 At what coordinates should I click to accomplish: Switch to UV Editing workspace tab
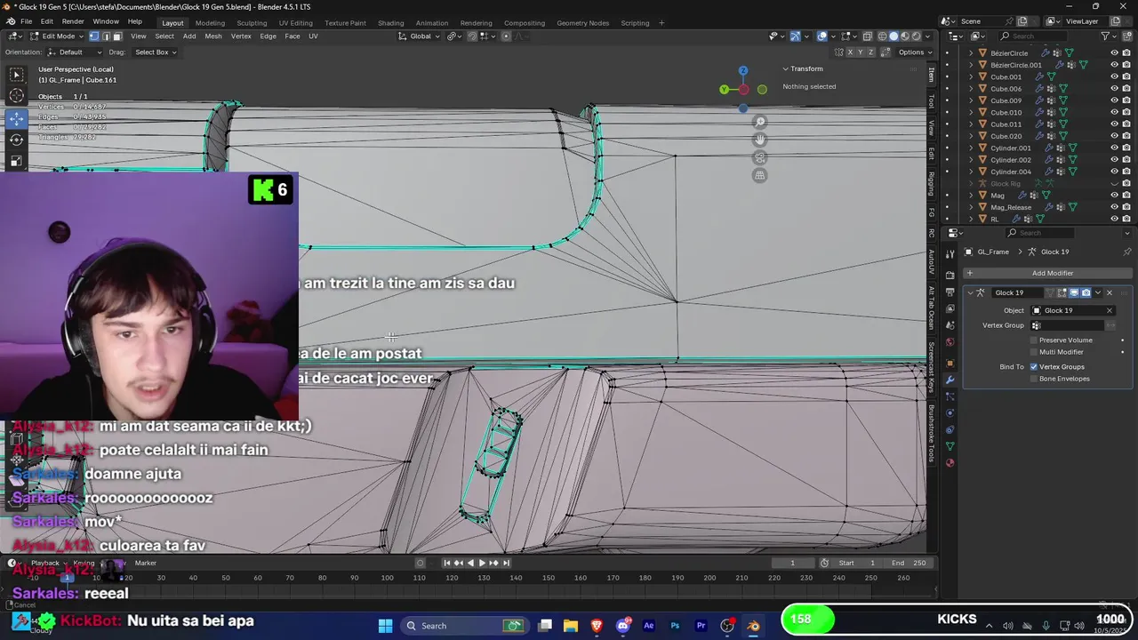coord(295,23)
